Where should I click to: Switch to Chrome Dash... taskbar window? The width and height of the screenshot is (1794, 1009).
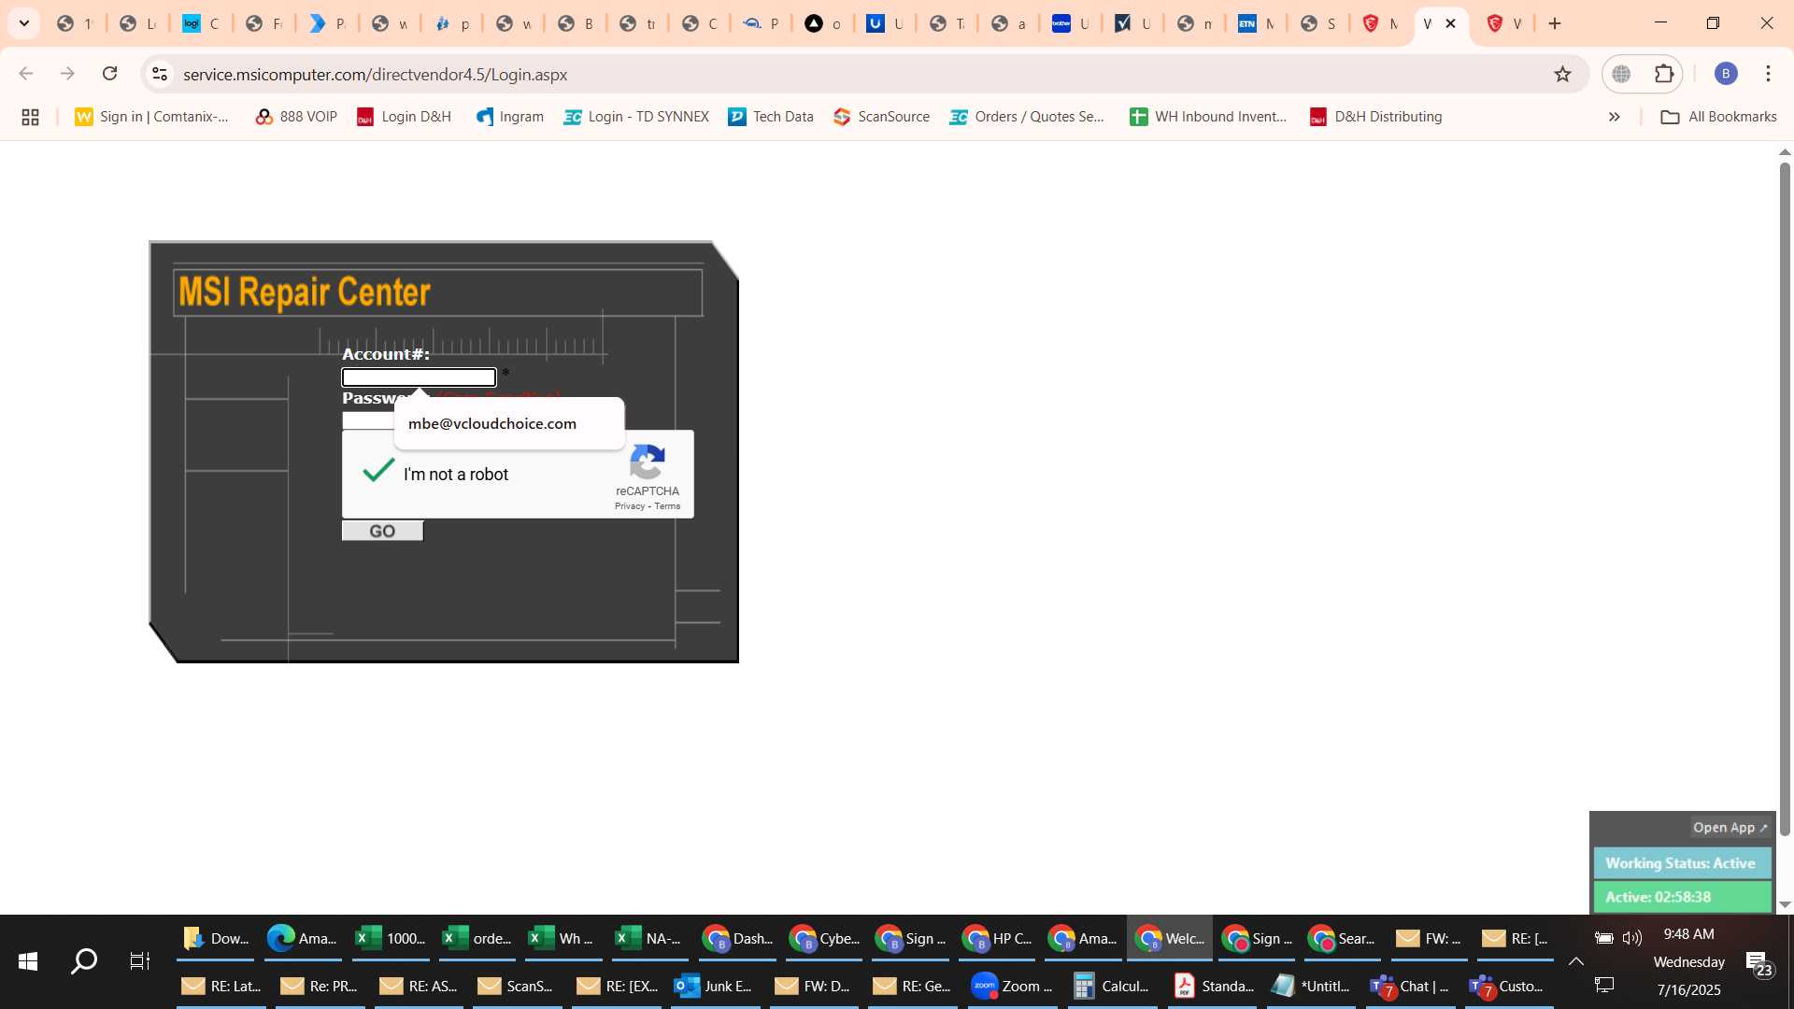pyautogui.click(x=737, y=938)
